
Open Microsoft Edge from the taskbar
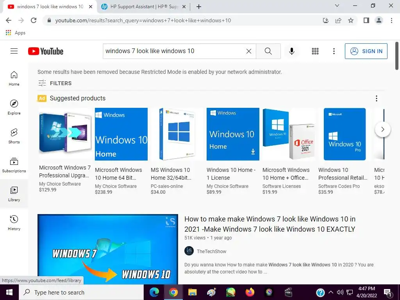tap(154, 292)
